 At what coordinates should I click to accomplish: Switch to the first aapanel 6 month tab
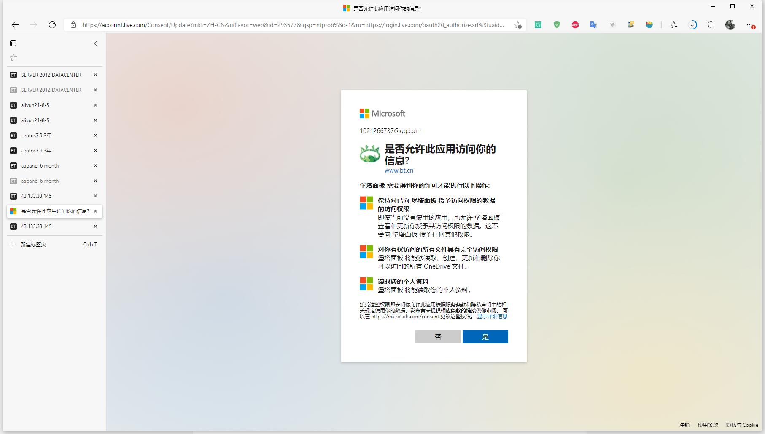pos(51,165)
